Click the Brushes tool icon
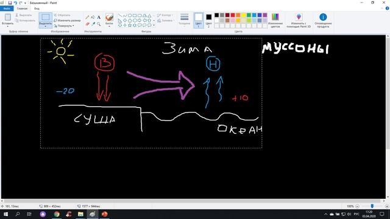 click(109, 17)
